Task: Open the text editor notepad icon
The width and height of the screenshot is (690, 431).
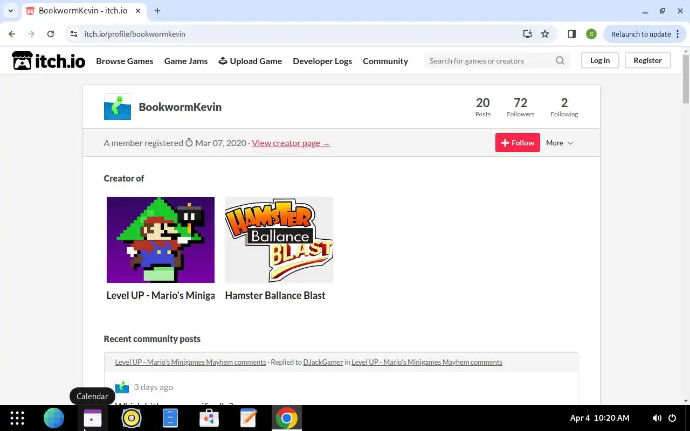Action: 248,418
